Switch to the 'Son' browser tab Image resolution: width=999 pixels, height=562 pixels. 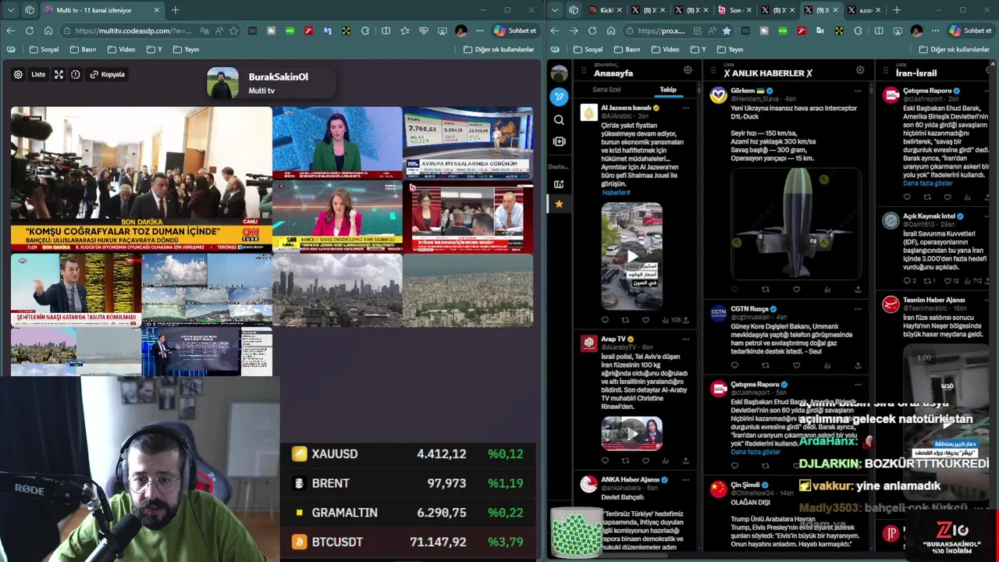coord(734,10)
